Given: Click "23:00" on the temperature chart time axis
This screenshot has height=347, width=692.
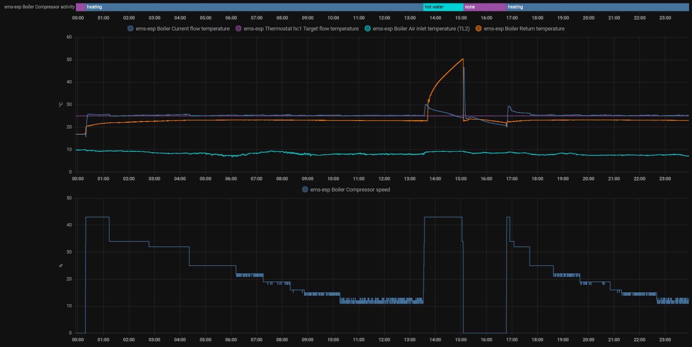Looking at the screenshot, I should point(665,179).
